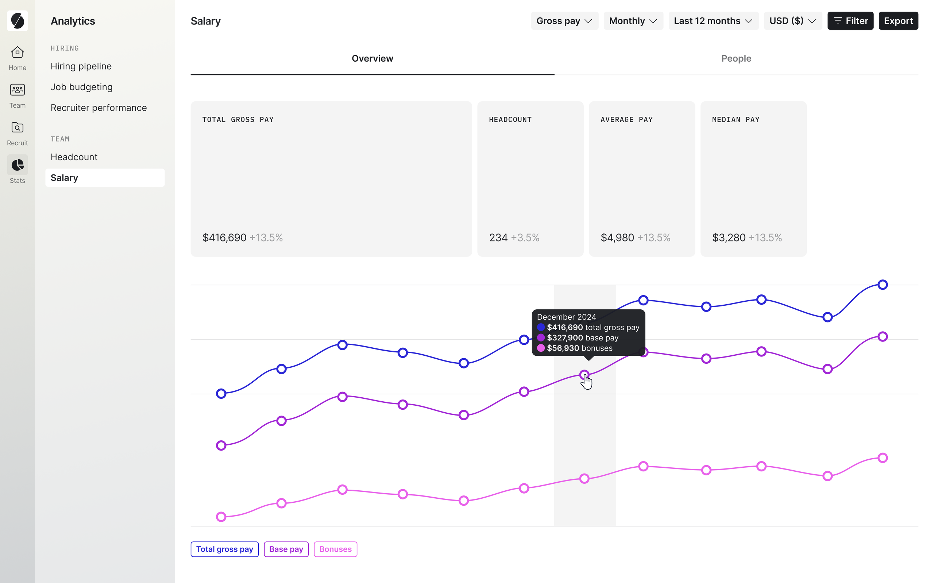
Task: Switch to the Overview tab
Action: (373, 59)
